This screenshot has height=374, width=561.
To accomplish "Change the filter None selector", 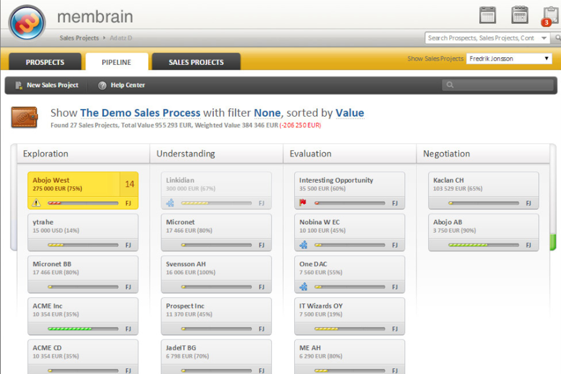I will [267, 113].
